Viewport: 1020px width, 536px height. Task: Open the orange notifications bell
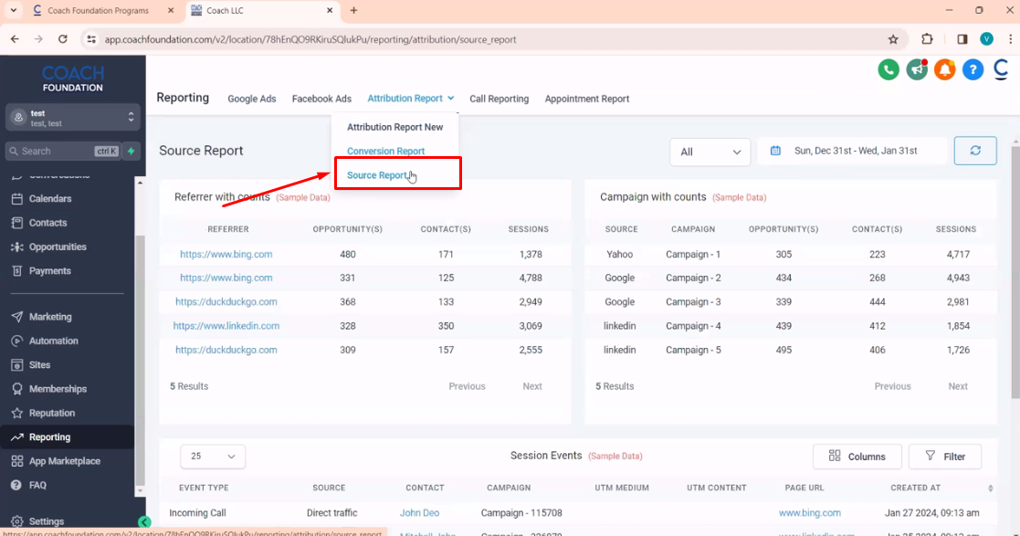click(944, 70)
